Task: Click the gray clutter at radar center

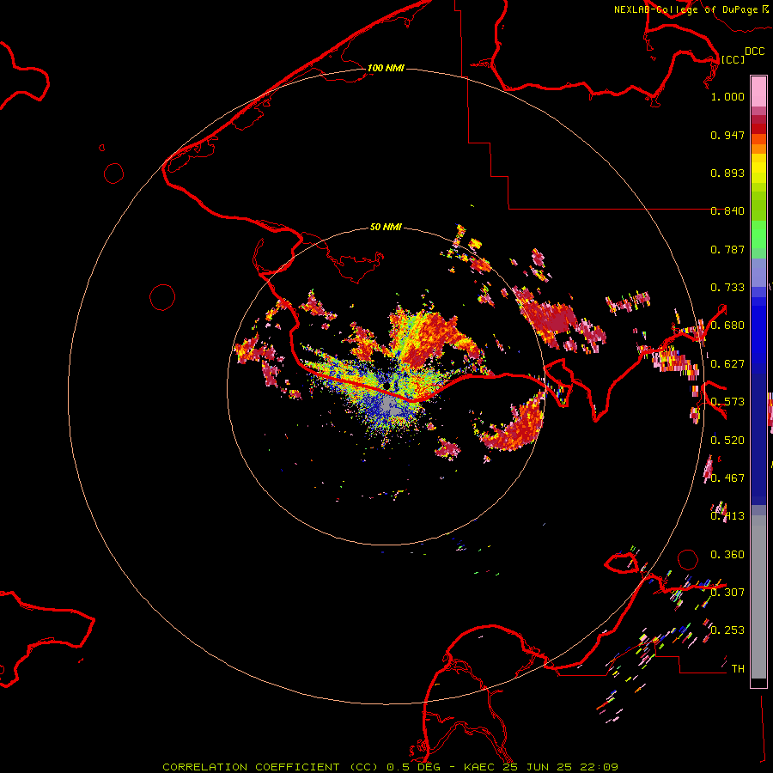Action: (x=392, y=407)
